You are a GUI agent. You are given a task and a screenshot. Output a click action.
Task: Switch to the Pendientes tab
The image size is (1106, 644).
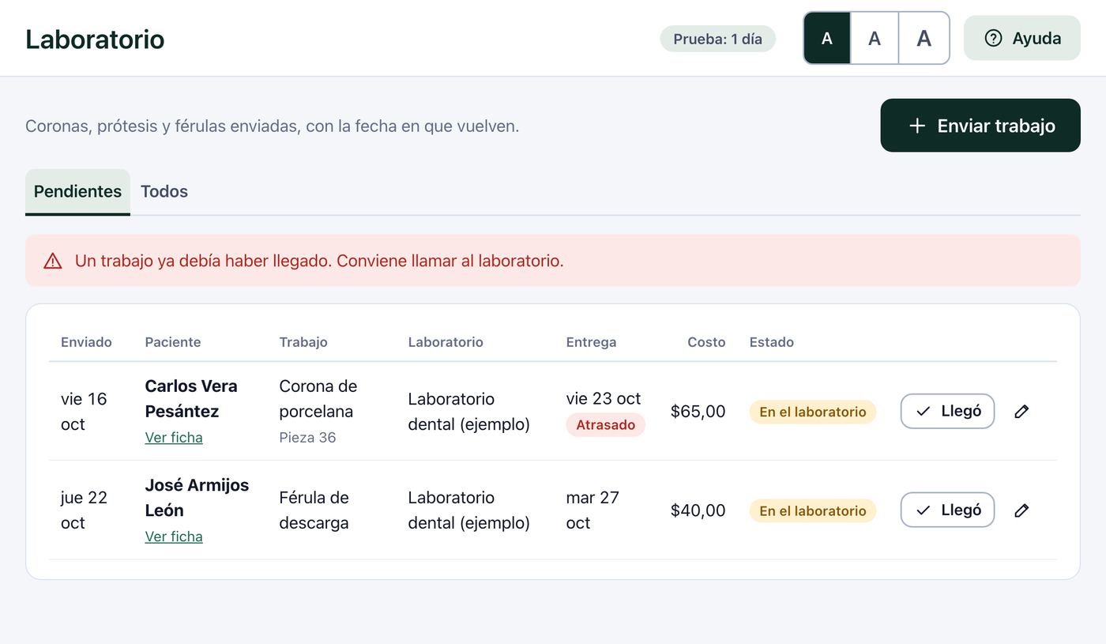(x=77, y=191)
